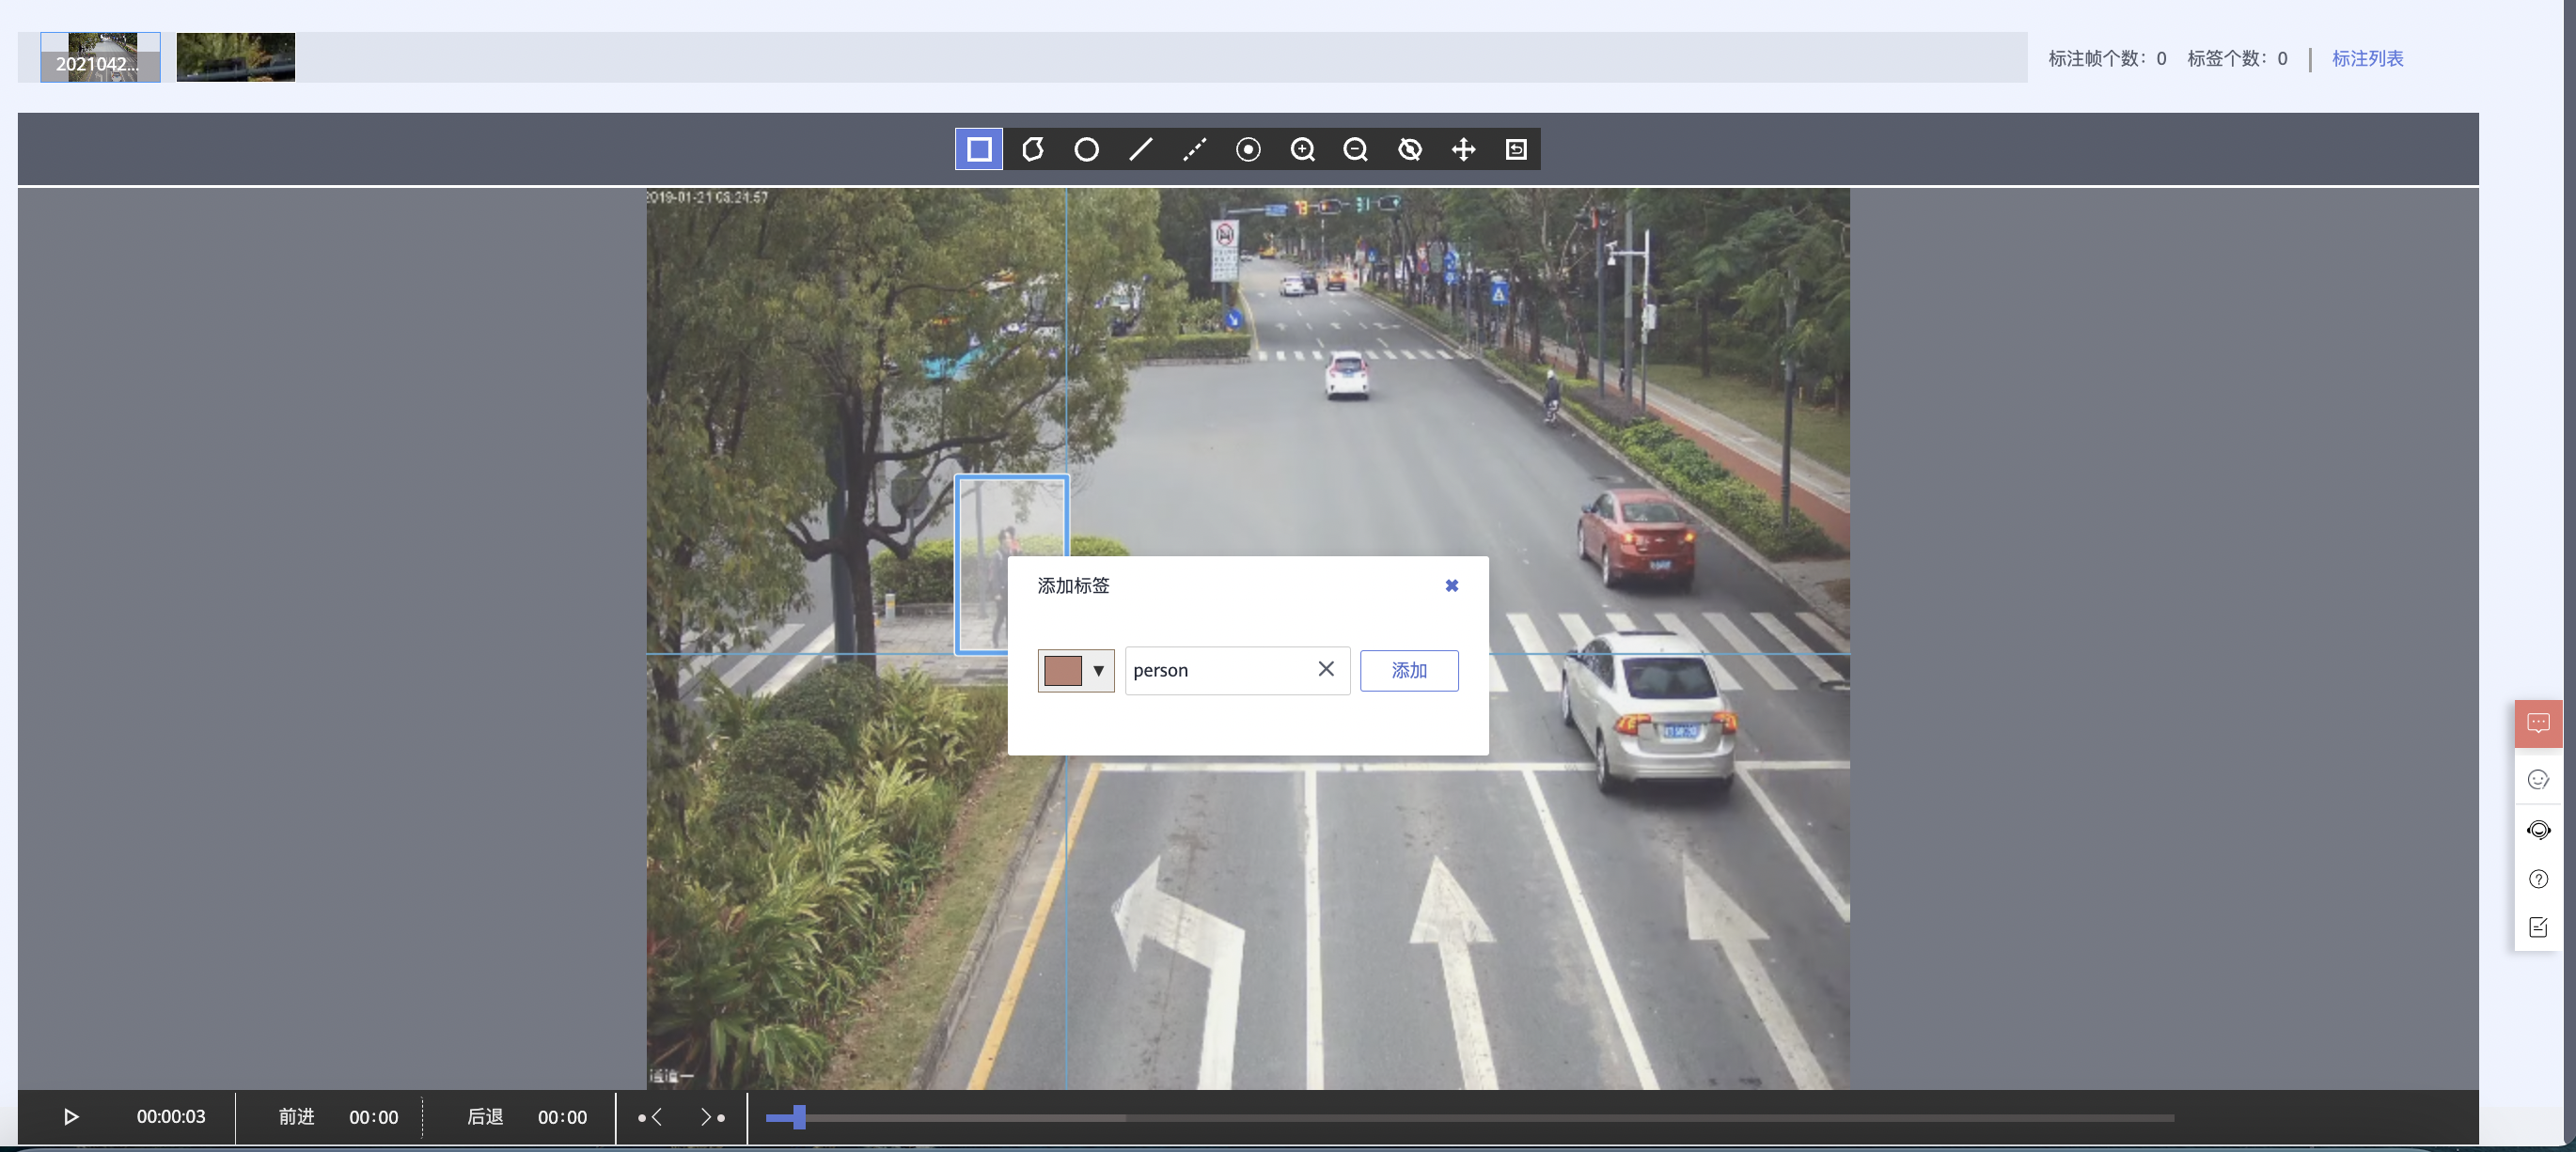Select the move/pan tool
Viewport: 2576px width, 1152px height.
[1463, 149]
